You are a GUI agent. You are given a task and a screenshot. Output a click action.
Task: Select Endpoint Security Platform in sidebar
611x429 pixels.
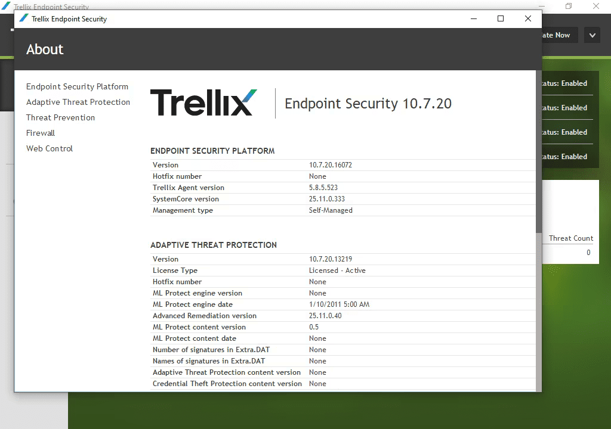77,86
